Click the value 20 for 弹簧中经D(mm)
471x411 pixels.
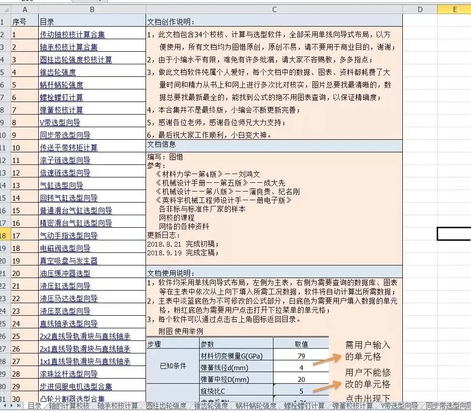point(301,379)
